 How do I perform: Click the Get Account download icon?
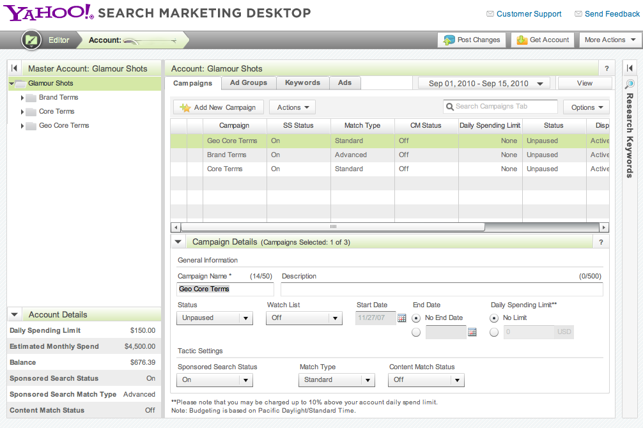click(522, 40)
